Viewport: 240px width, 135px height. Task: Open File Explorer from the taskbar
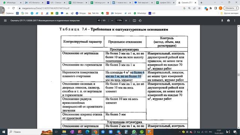64,132
